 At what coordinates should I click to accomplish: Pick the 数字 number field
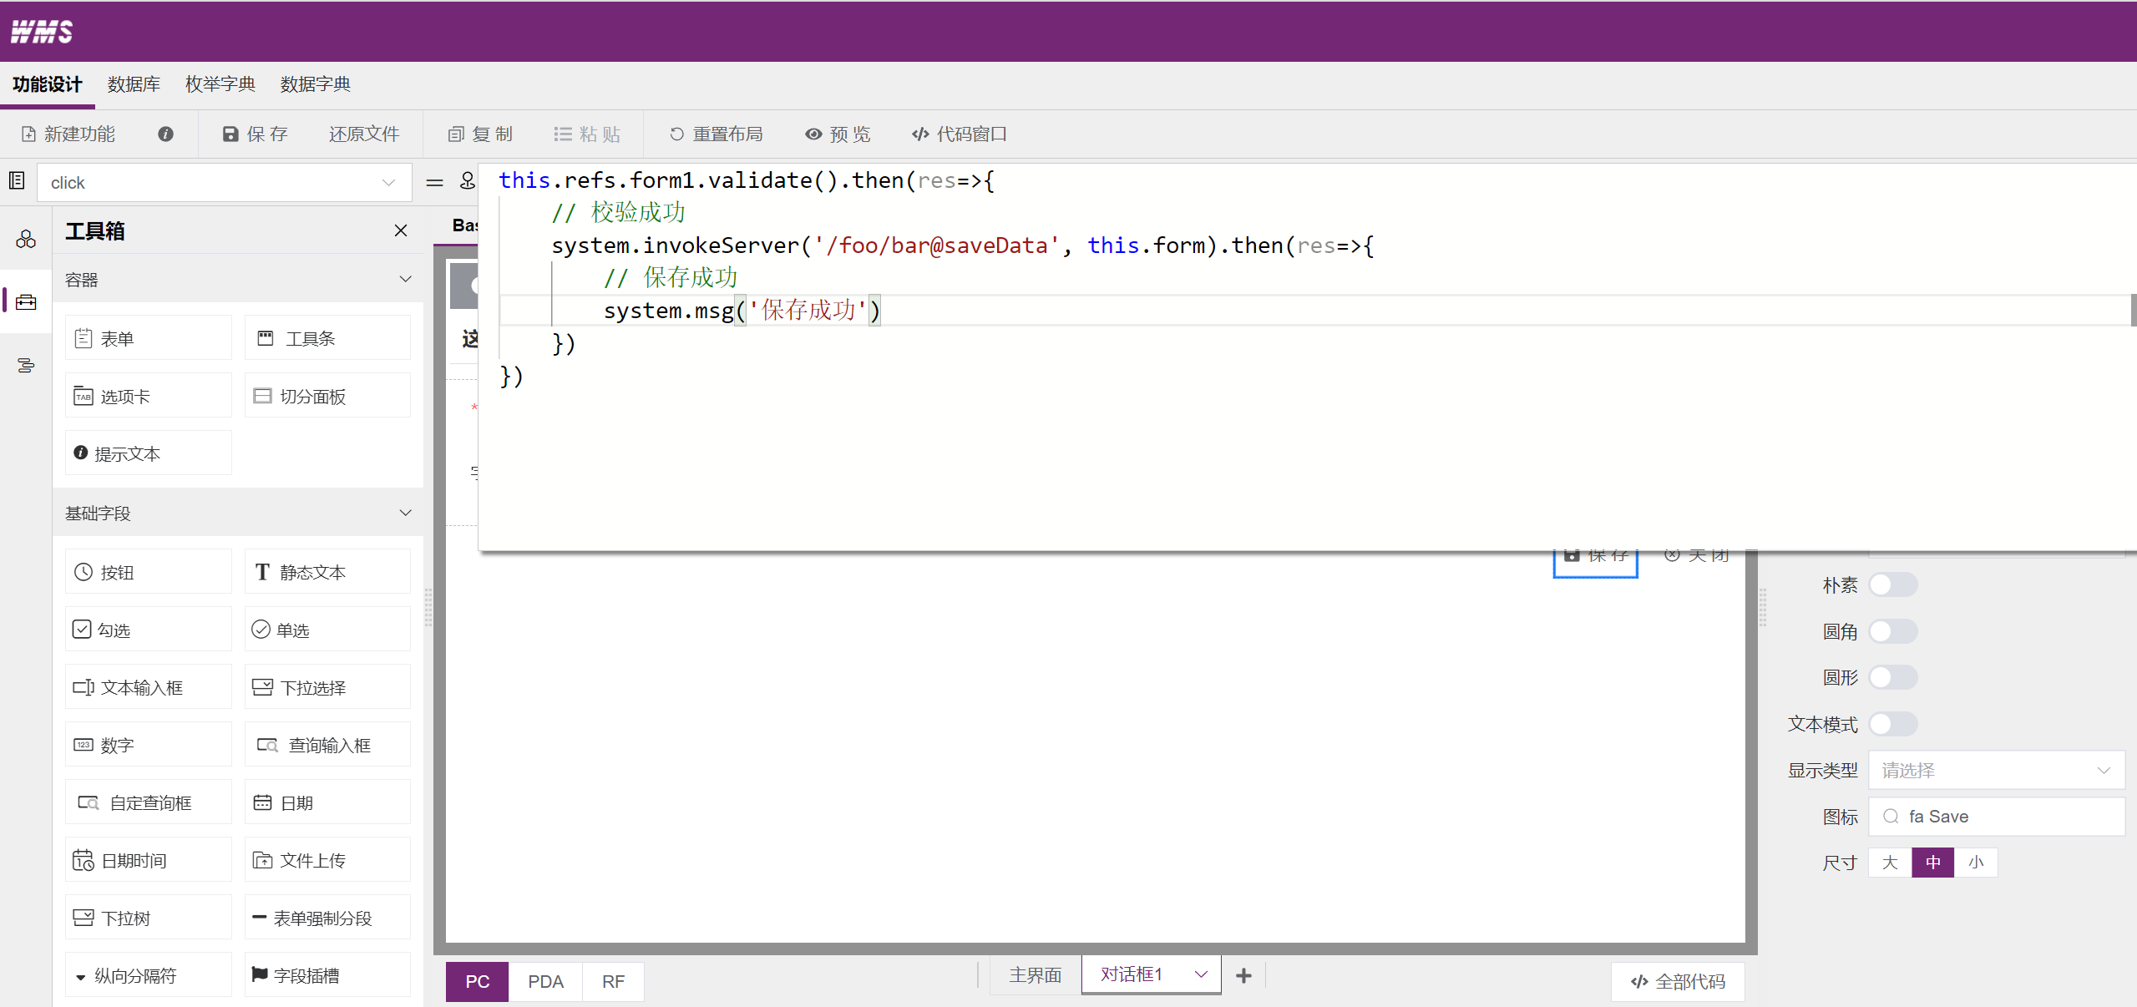(149, 745)
